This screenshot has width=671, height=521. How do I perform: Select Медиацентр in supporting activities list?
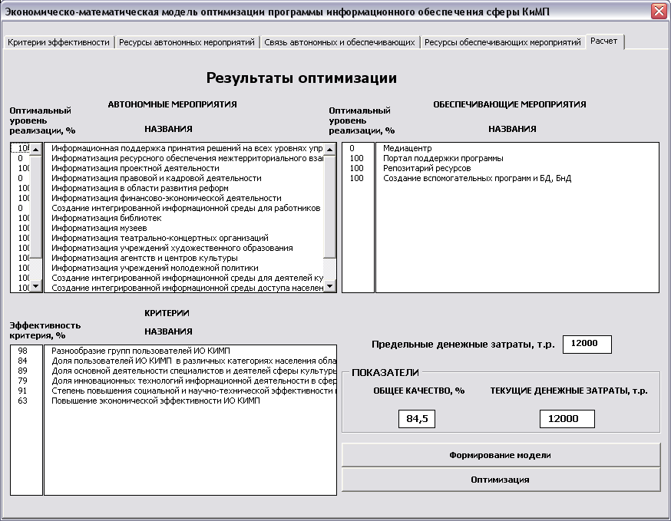517,148
